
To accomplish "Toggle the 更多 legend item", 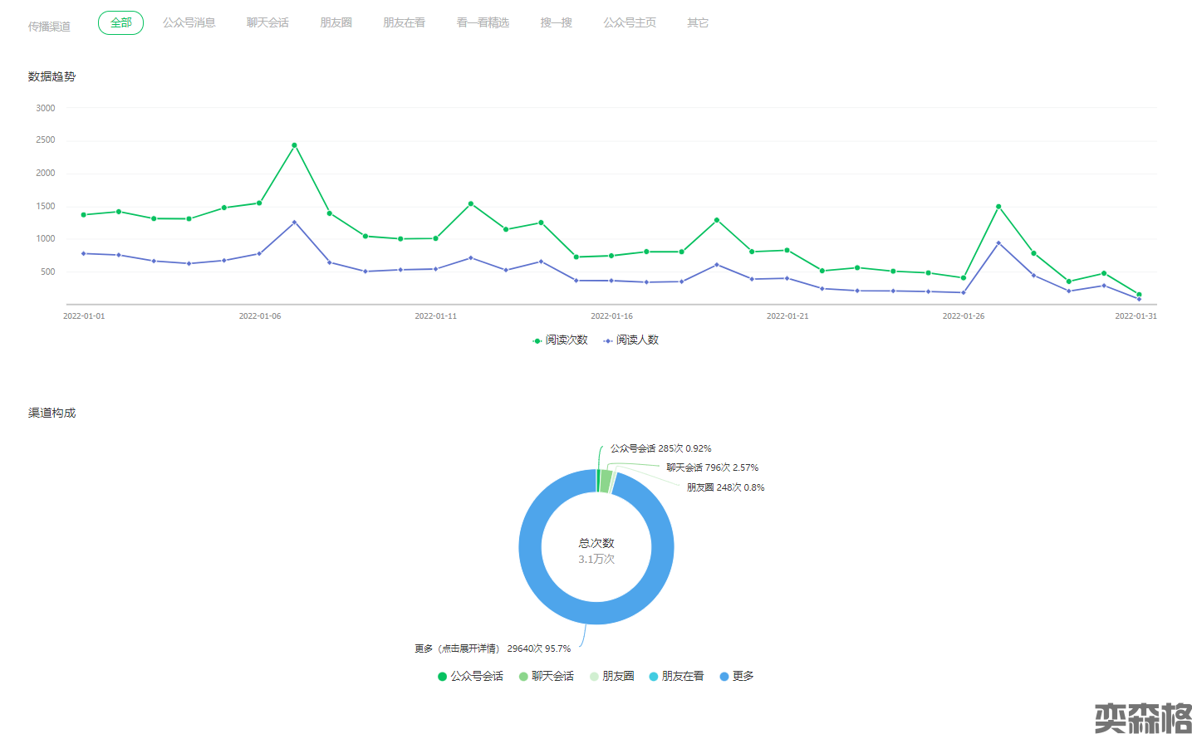I will 737,677.
